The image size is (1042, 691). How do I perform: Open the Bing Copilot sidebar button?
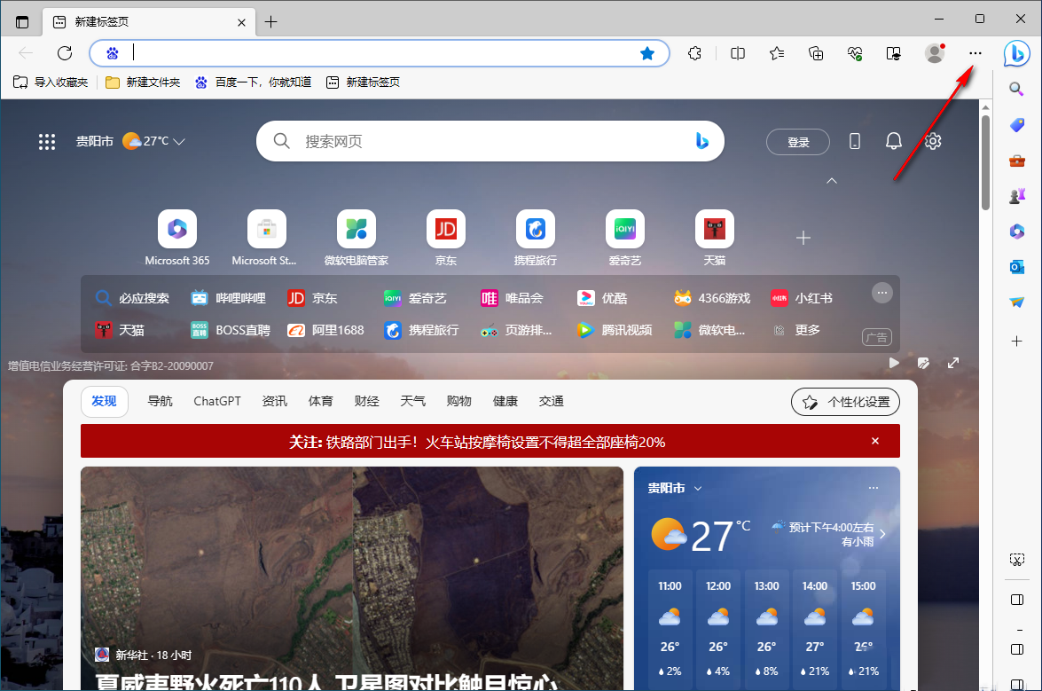click(1017, 53)
